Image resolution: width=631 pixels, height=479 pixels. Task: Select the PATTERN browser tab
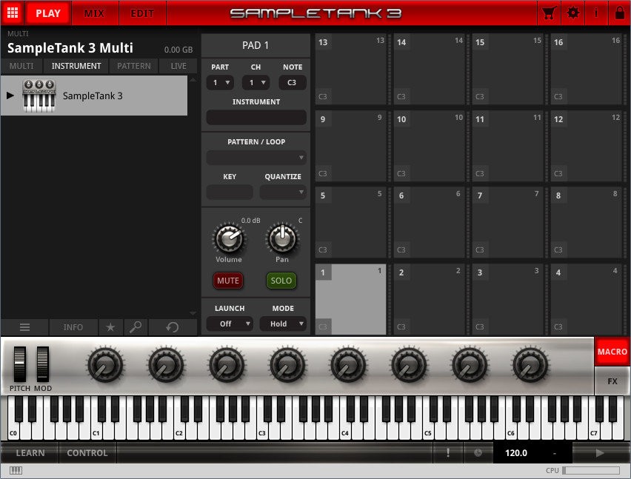click(x=134, y=66)
